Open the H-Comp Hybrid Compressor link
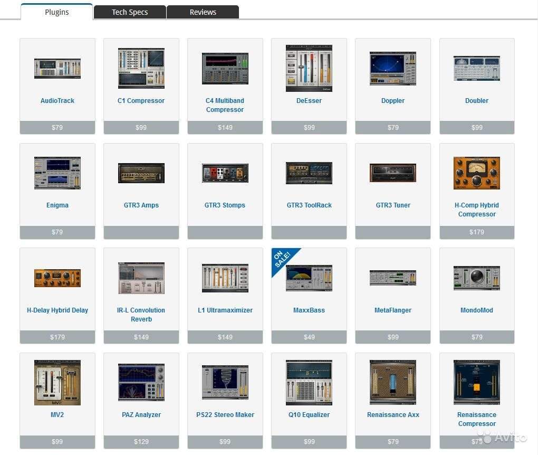The height and width of the screenshot is (455, 538). tap(477, 210)
